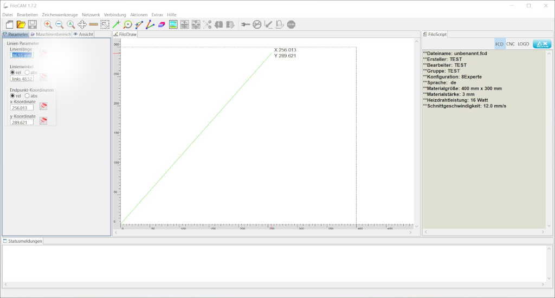555x298 pixels.
Task: Click drawing canvas vertical scrollbar down arrow
Action: tap(417, 226)
